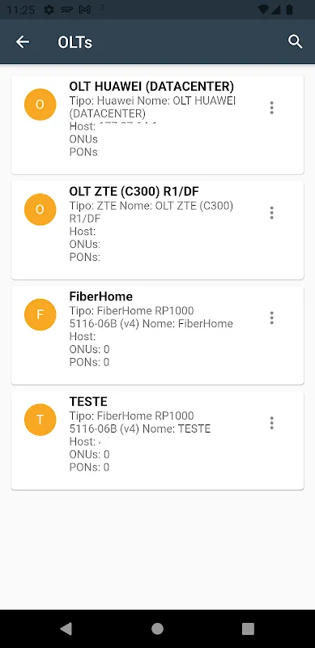The image size is (315, 648).
Task: Tap the orange F avatar of FiberHome
Action: (x=40, y=314)
